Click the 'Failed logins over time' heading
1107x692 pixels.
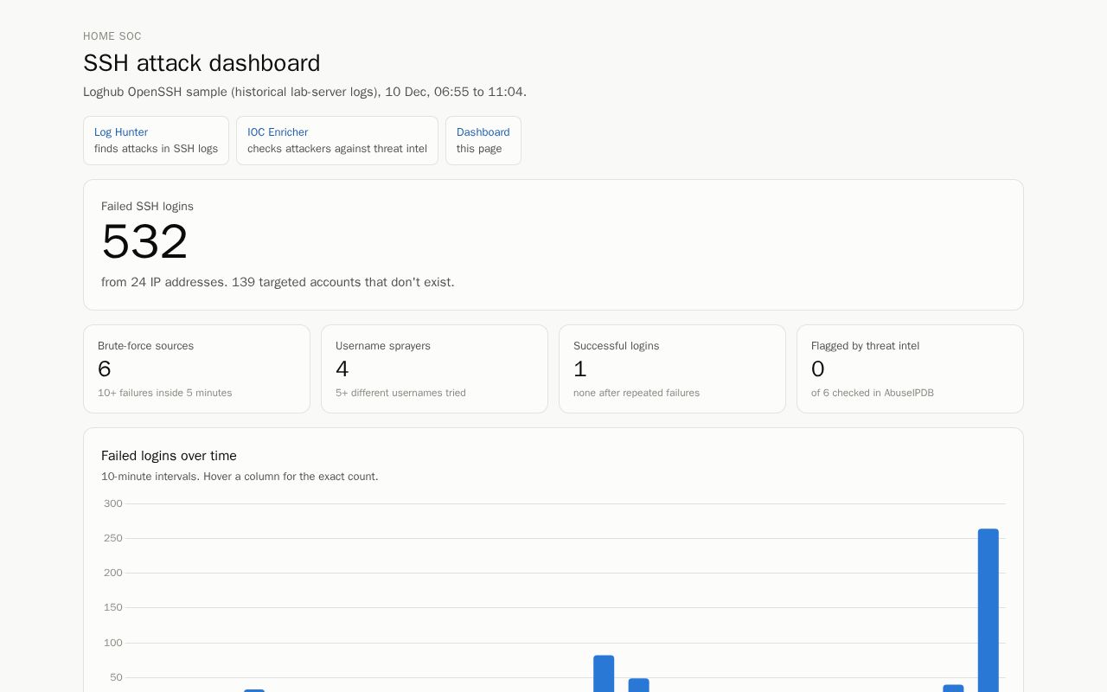pyautogui.click(x=169, y=456)
